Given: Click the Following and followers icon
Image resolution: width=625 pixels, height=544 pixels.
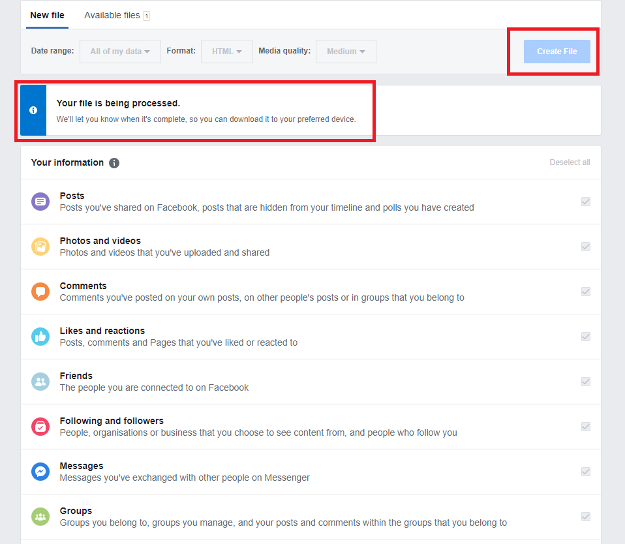Looking at the screenshot, I should click(40, 427).
